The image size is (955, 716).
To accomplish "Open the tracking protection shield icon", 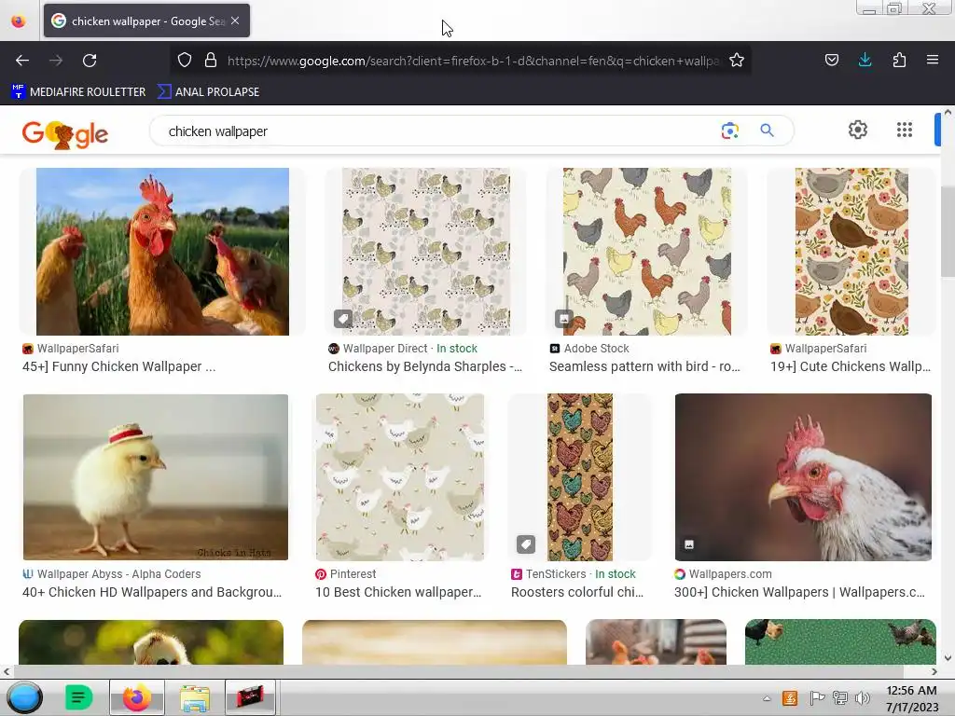I will pyautogui.click(x=185, y=60).
